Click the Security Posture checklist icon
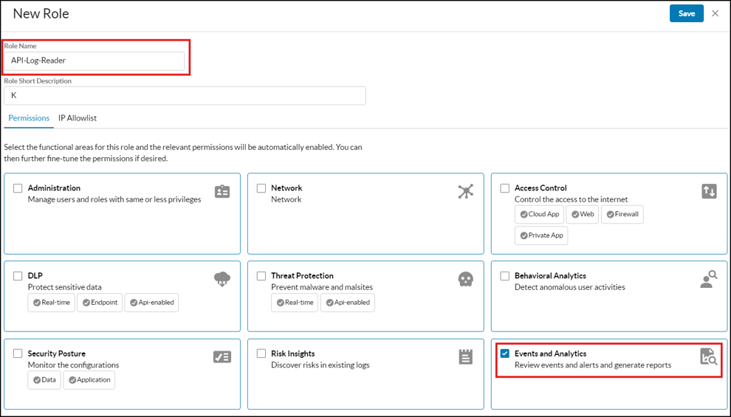Screen dimensions: 731x417 (222, 357)
